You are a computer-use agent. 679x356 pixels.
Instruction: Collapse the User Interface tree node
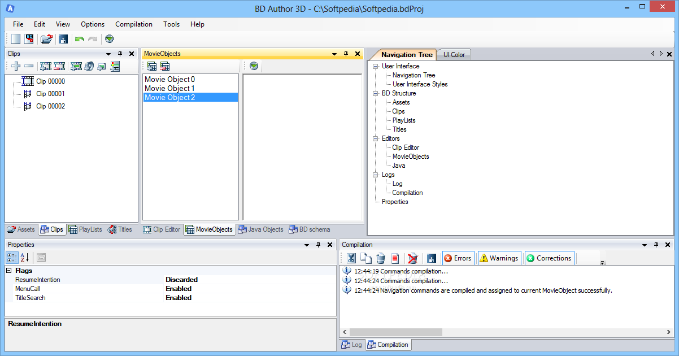point(376,66)
